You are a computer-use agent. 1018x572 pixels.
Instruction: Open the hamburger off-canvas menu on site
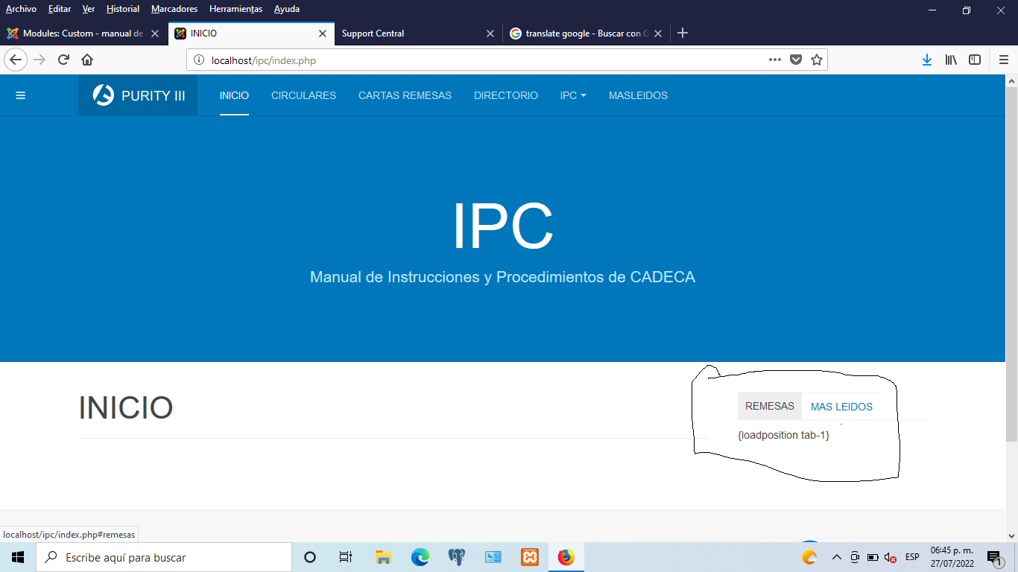(x=21, y=95)
